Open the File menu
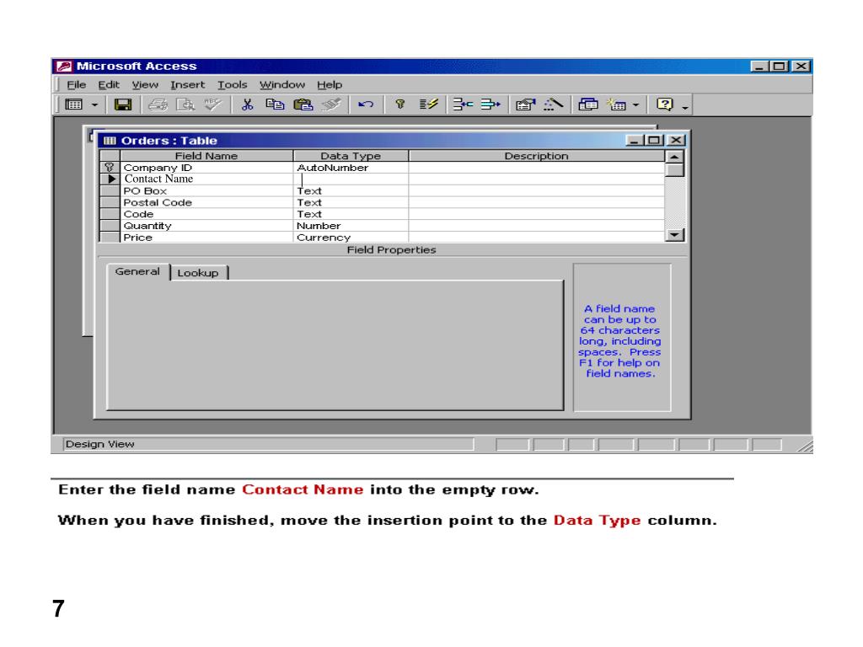The image size is (863, 647). (x=77, y=85)
